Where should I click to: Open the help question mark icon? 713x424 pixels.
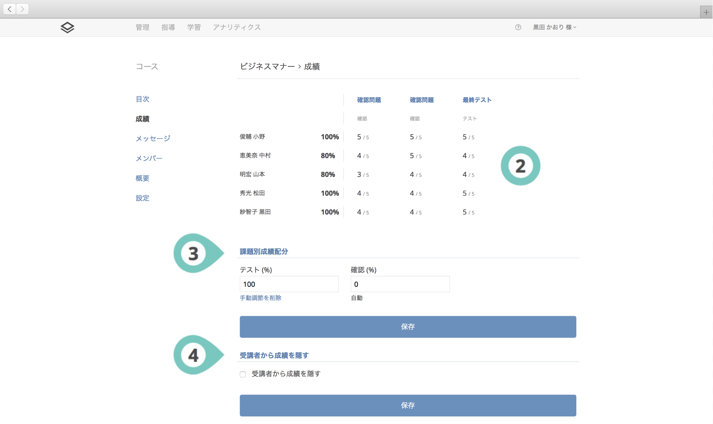[x=518, y=27]
